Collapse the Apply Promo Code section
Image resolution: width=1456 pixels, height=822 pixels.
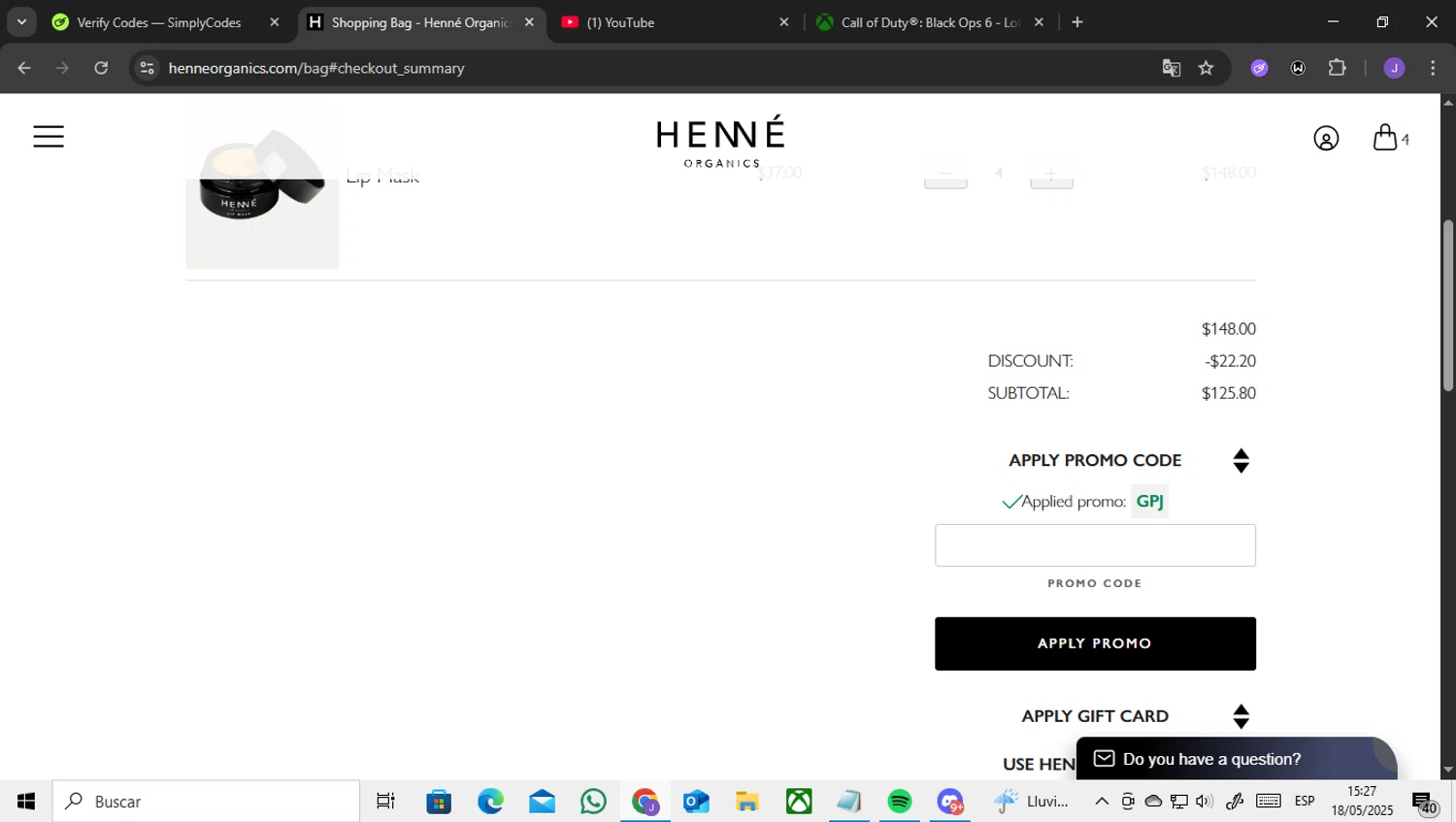tap(1241, 461)
